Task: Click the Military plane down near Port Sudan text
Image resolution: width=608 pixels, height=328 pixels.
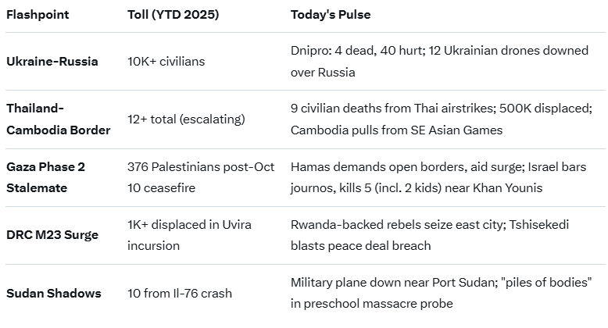Action: 394,282
